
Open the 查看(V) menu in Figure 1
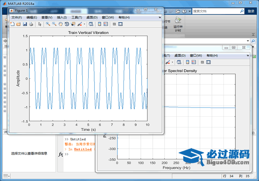[x=47, y=17]
